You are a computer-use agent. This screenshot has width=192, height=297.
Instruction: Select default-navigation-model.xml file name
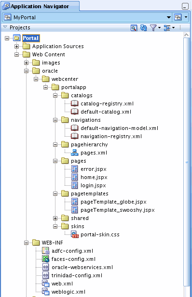click(120, 128)
